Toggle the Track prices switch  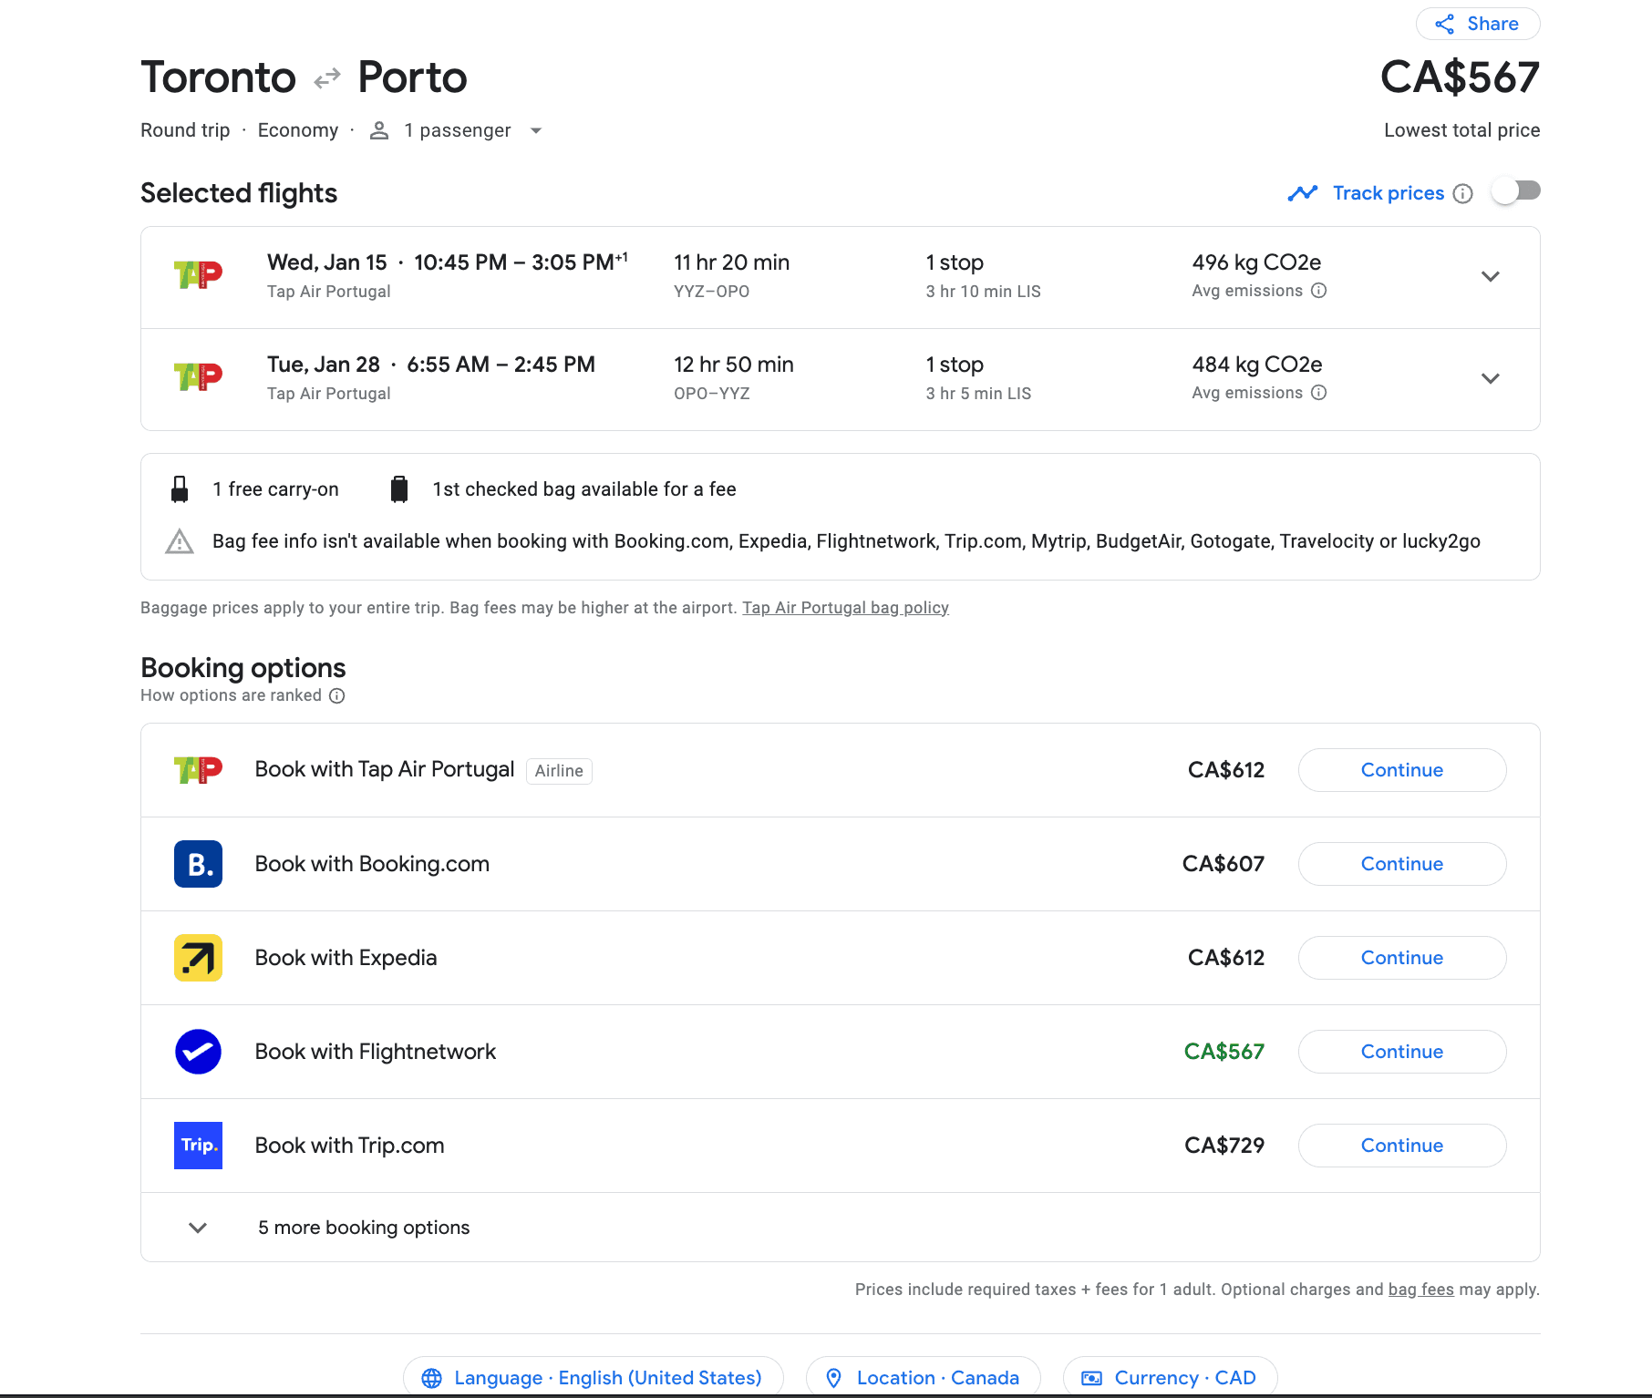click(1516, 191)
